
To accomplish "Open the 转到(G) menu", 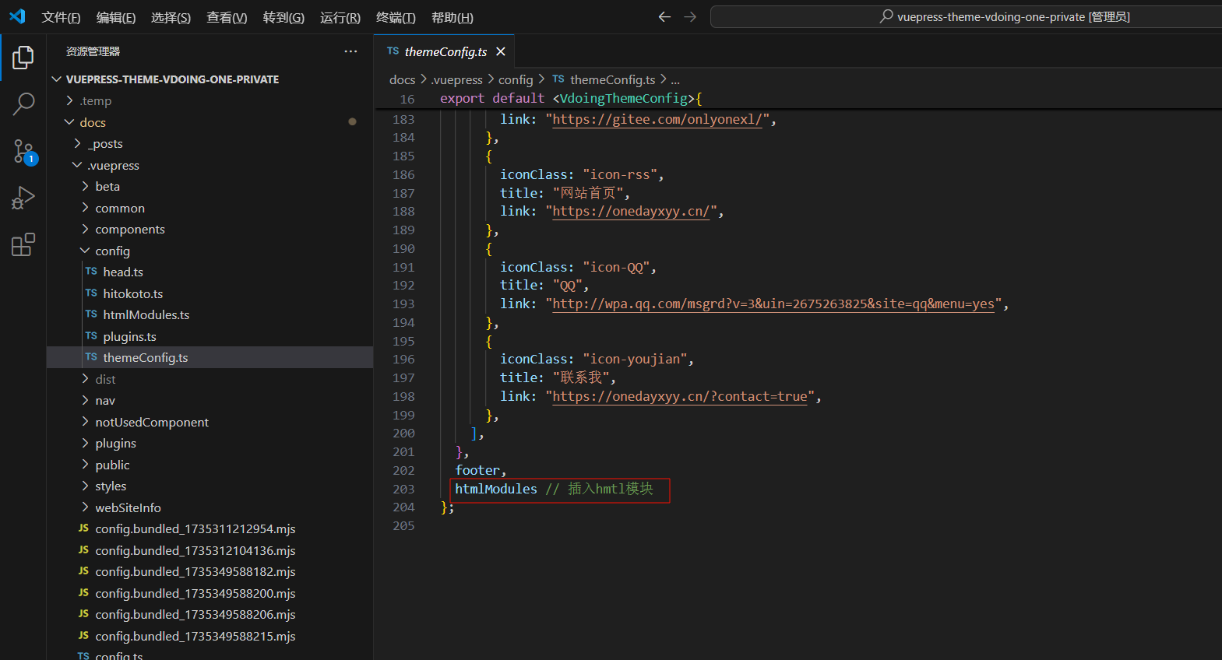I will point(283,17).
